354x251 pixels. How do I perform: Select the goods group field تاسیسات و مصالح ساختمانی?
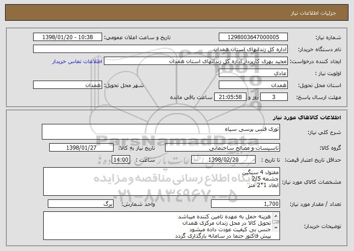223,148
